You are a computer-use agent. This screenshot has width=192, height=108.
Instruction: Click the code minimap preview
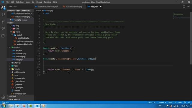pyautogui.click(x=181, y=16)
